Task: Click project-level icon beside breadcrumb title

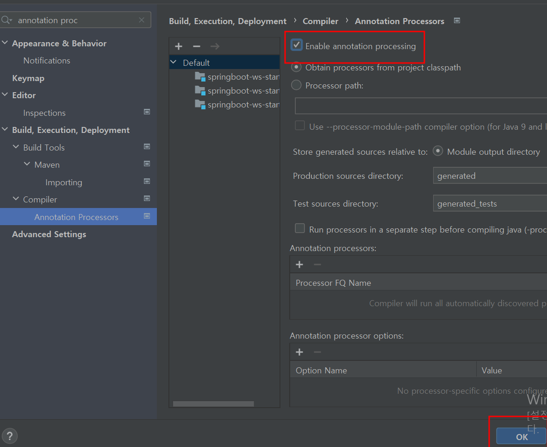Action: pos(457,21)
